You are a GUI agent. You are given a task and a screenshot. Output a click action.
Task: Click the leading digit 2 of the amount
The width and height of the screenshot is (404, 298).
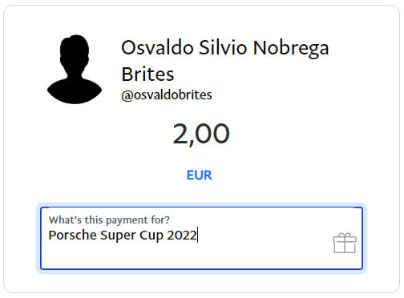pyautogui.click(x=180, y=134)
